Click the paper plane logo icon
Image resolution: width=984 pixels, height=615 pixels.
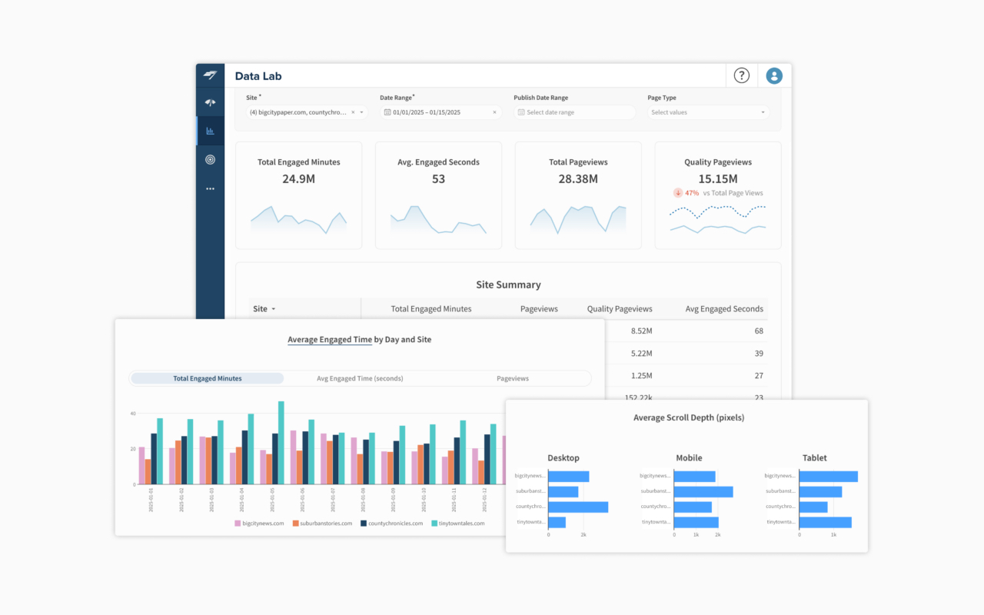click(x=210, y=75)
